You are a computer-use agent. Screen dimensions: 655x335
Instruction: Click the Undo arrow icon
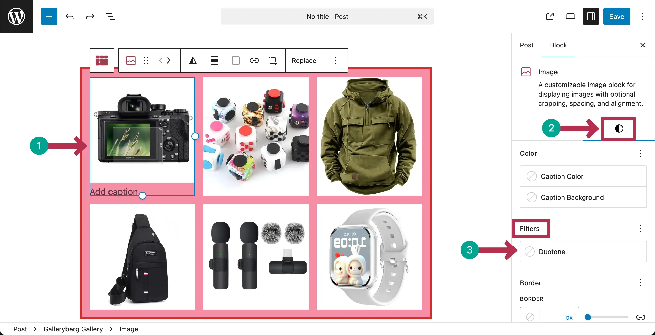point(69,16)
